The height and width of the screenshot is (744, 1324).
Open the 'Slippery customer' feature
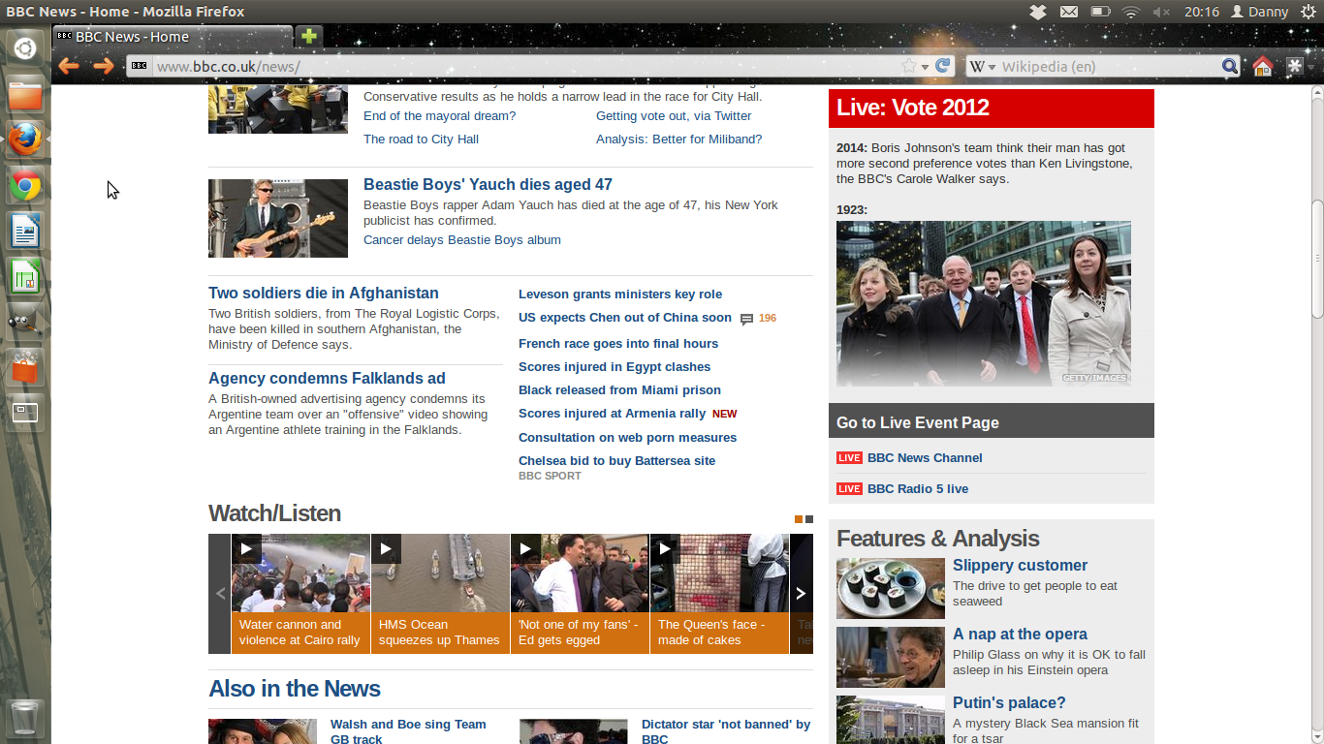pos(1020,566)
